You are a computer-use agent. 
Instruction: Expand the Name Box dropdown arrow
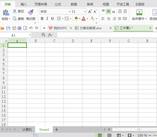click(30, 35)
